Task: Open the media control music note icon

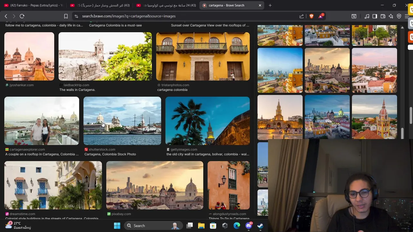Action: (x=367, y=16)
